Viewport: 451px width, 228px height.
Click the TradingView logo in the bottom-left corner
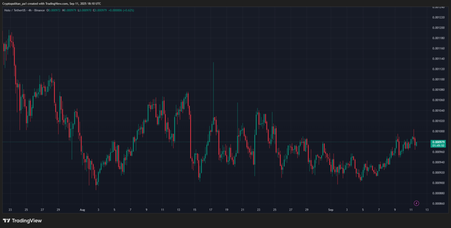[x=23, y=220]
